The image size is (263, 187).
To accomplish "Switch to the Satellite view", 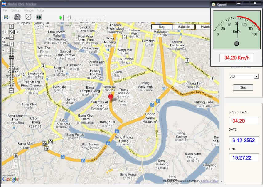I will tap(184, 27).
